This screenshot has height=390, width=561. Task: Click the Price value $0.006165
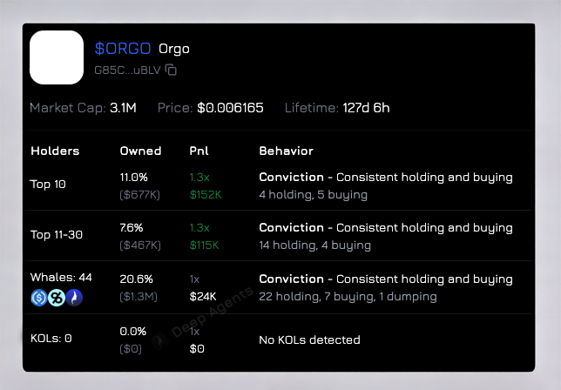point(230,108)
